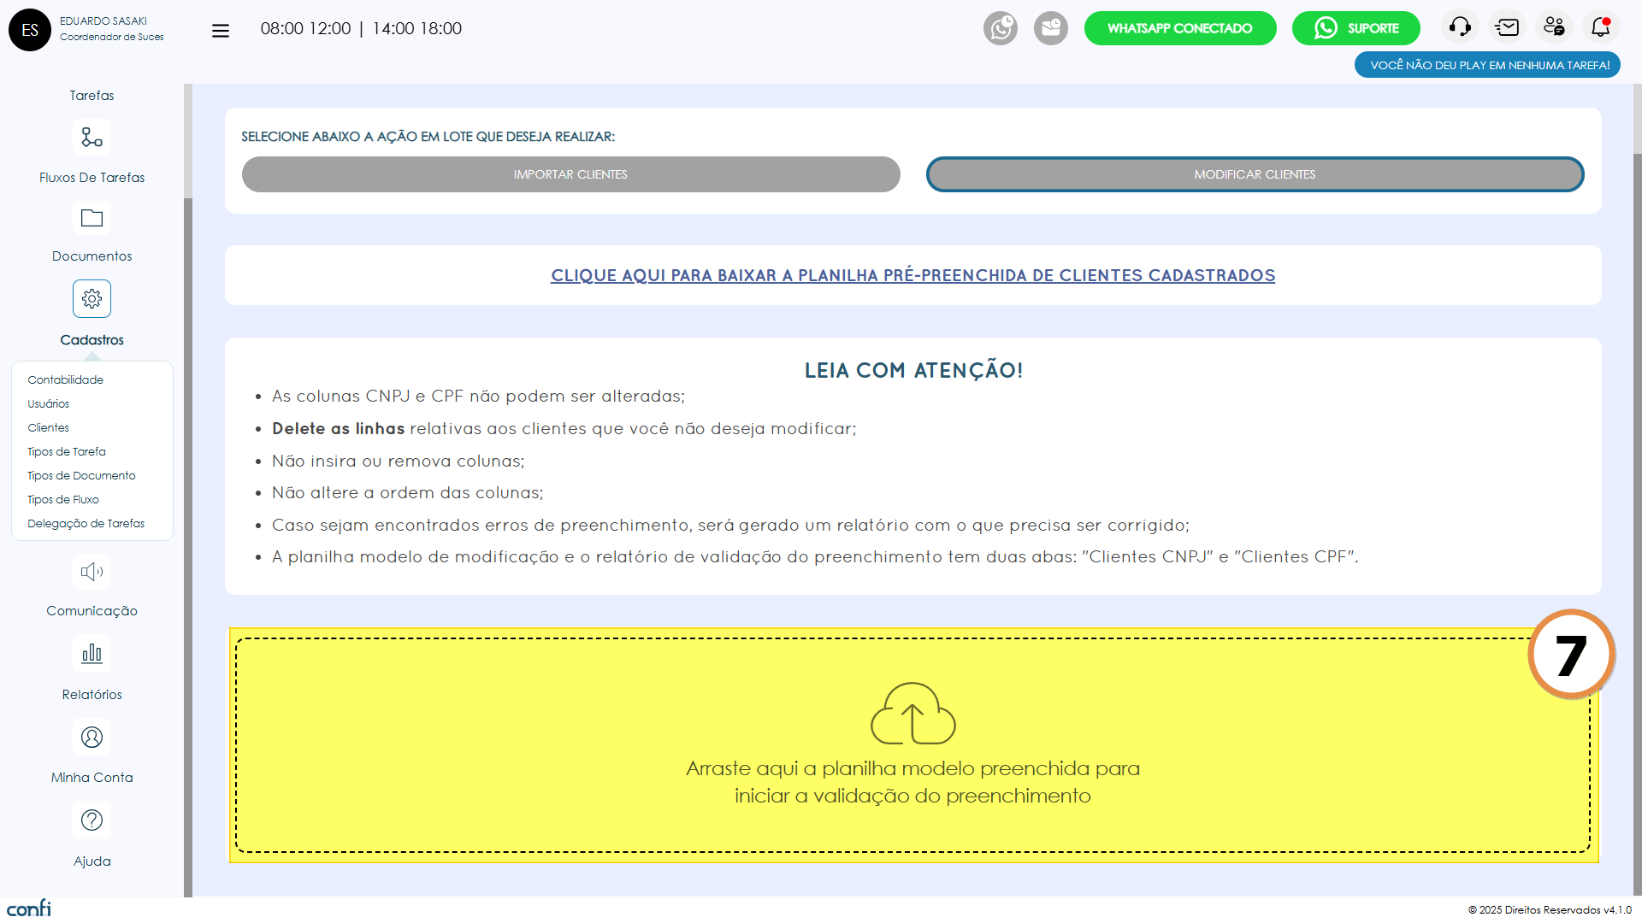The image size is (1642, 923).
Task: Open the Documentos folder icon
Action: point(92,219)
